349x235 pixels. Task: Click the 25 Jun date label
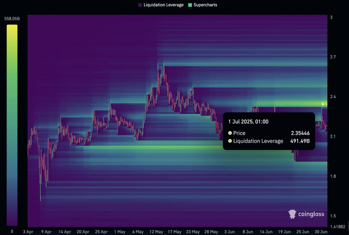pyautogui.click(x=302, y=232)
